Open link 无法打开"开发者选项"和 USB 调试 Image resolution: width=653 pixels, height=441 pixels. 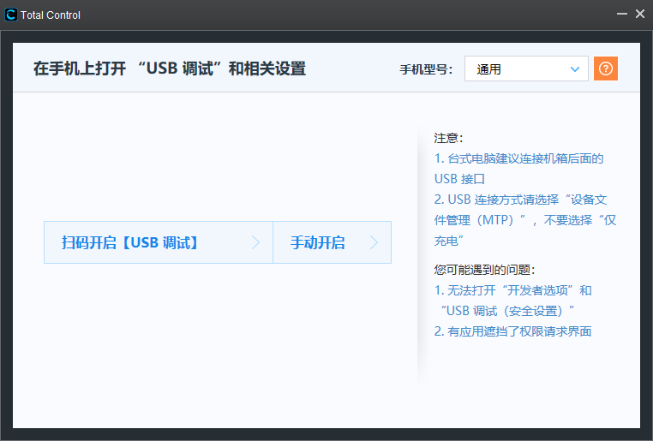512,301
